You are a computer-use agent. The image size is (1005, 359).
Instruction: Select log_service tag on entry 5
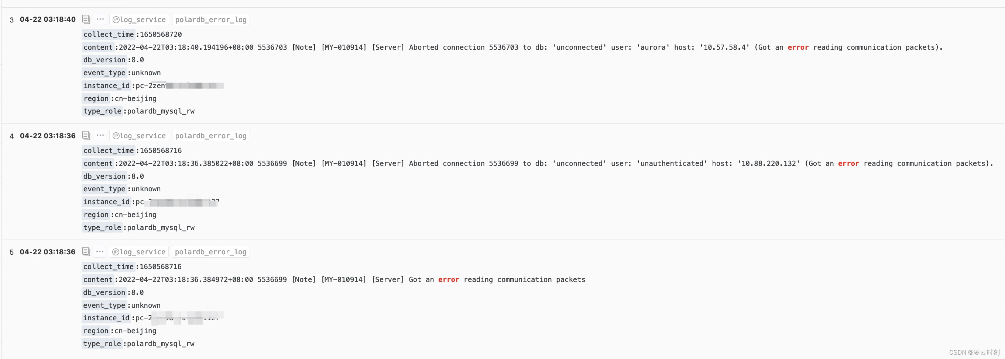(139, 251)
